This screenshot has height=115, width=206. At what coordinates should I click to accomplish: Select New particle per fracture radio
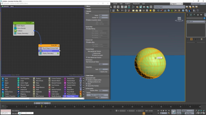87,51
